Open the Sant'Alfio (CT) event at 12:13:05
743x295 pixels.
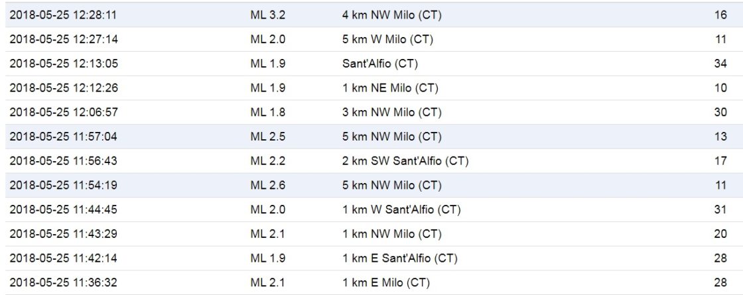tap(371, 64)
